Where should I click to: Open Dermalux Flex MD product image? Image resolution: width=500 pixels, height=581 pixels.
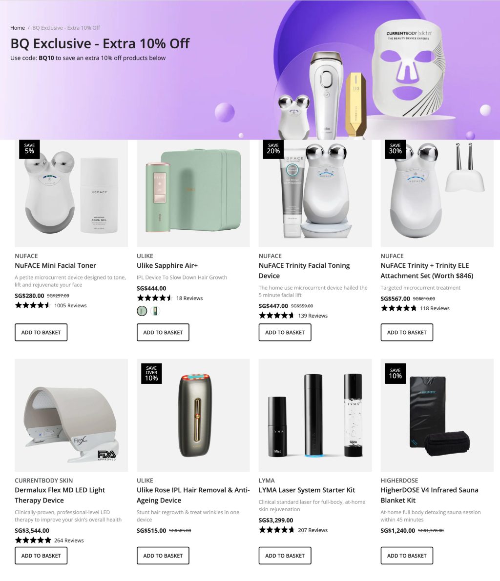tap(71, 415)
